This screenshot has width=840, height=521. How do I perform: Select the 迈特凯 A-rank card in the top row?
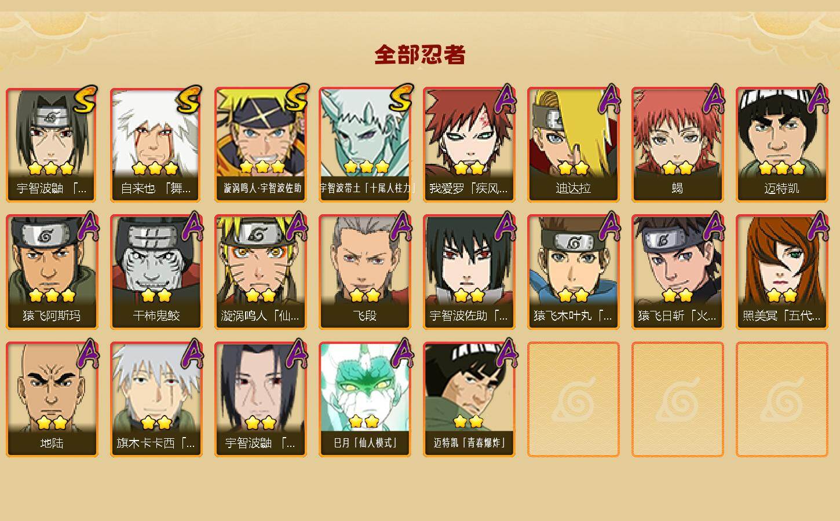(x=781, y=145)
